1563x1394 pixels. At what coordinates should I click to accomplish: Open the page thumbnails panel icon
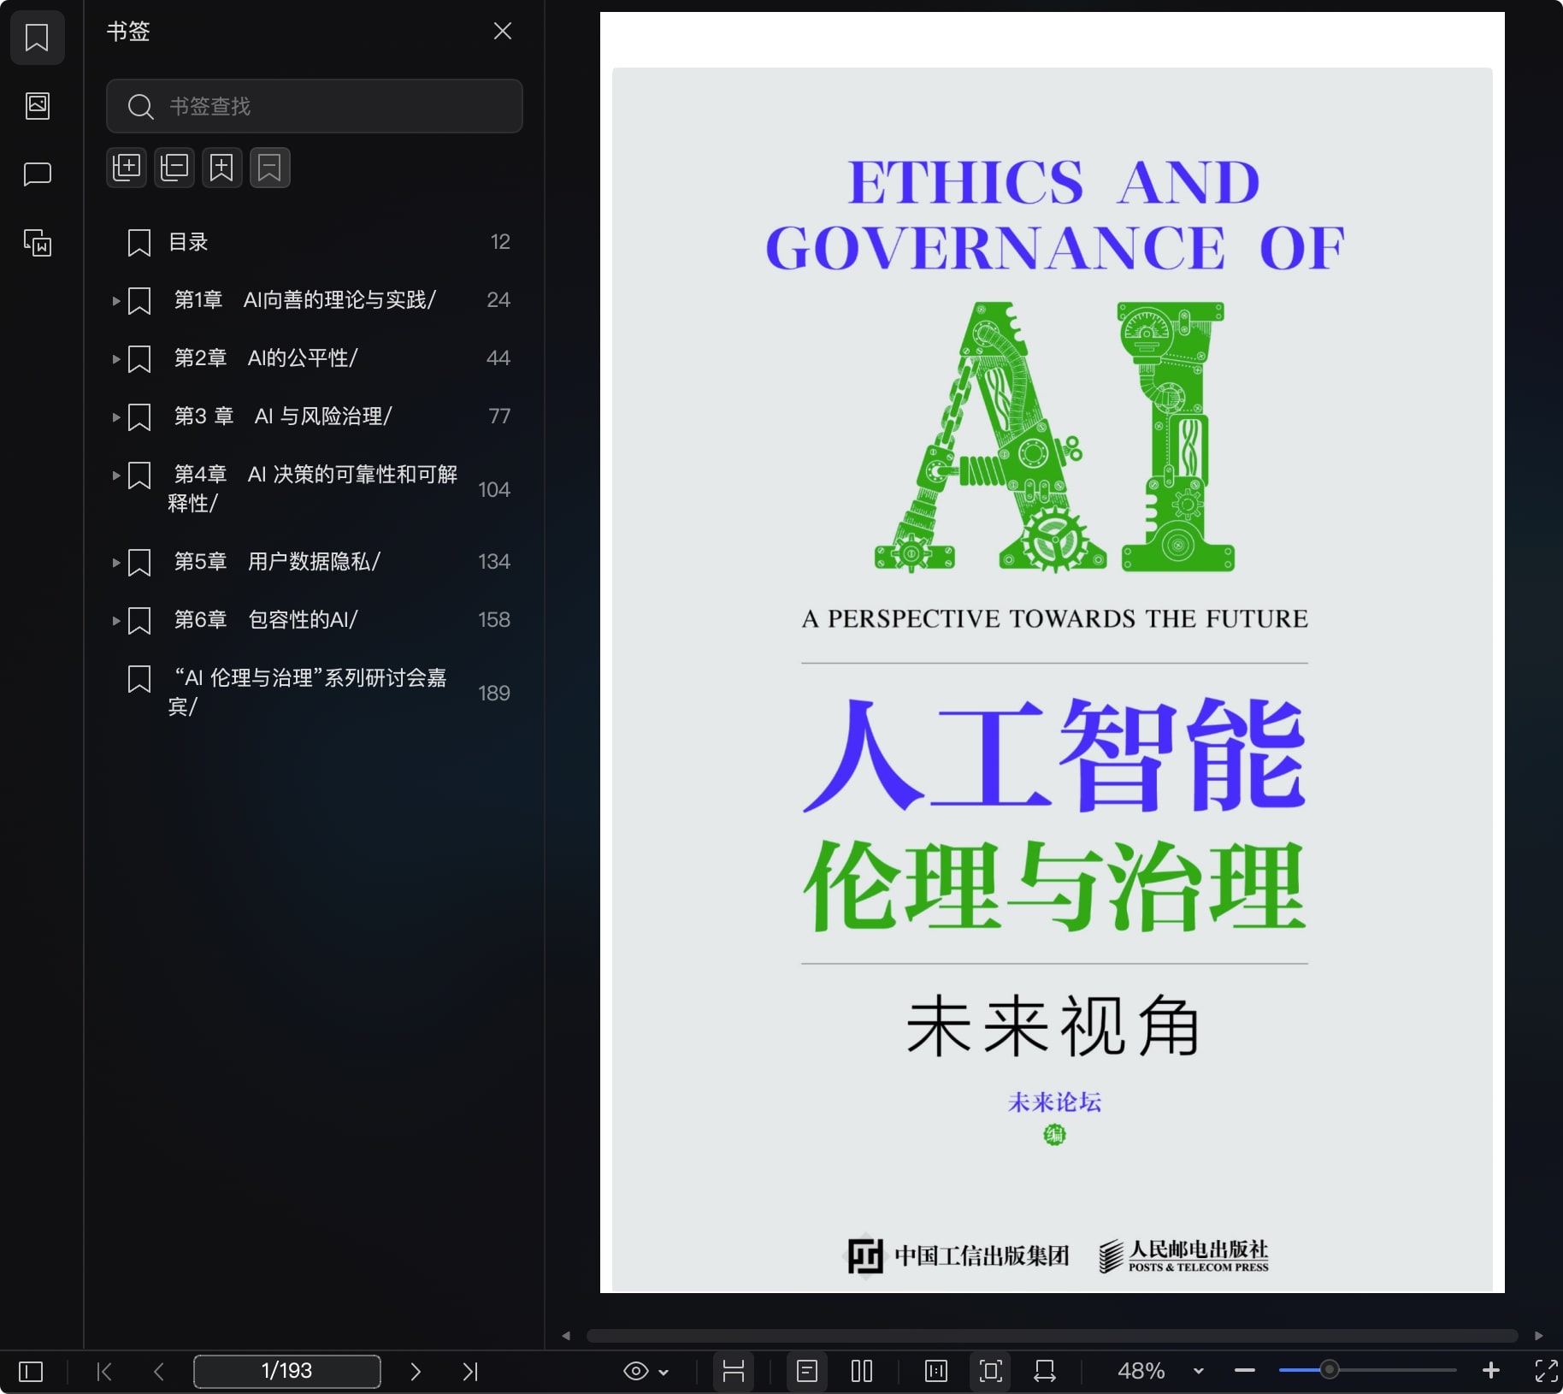(37, 106)
